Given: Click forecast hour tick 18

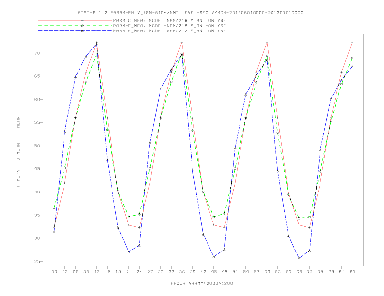Looking at the screenshot, I should click(x=118, y=272).
